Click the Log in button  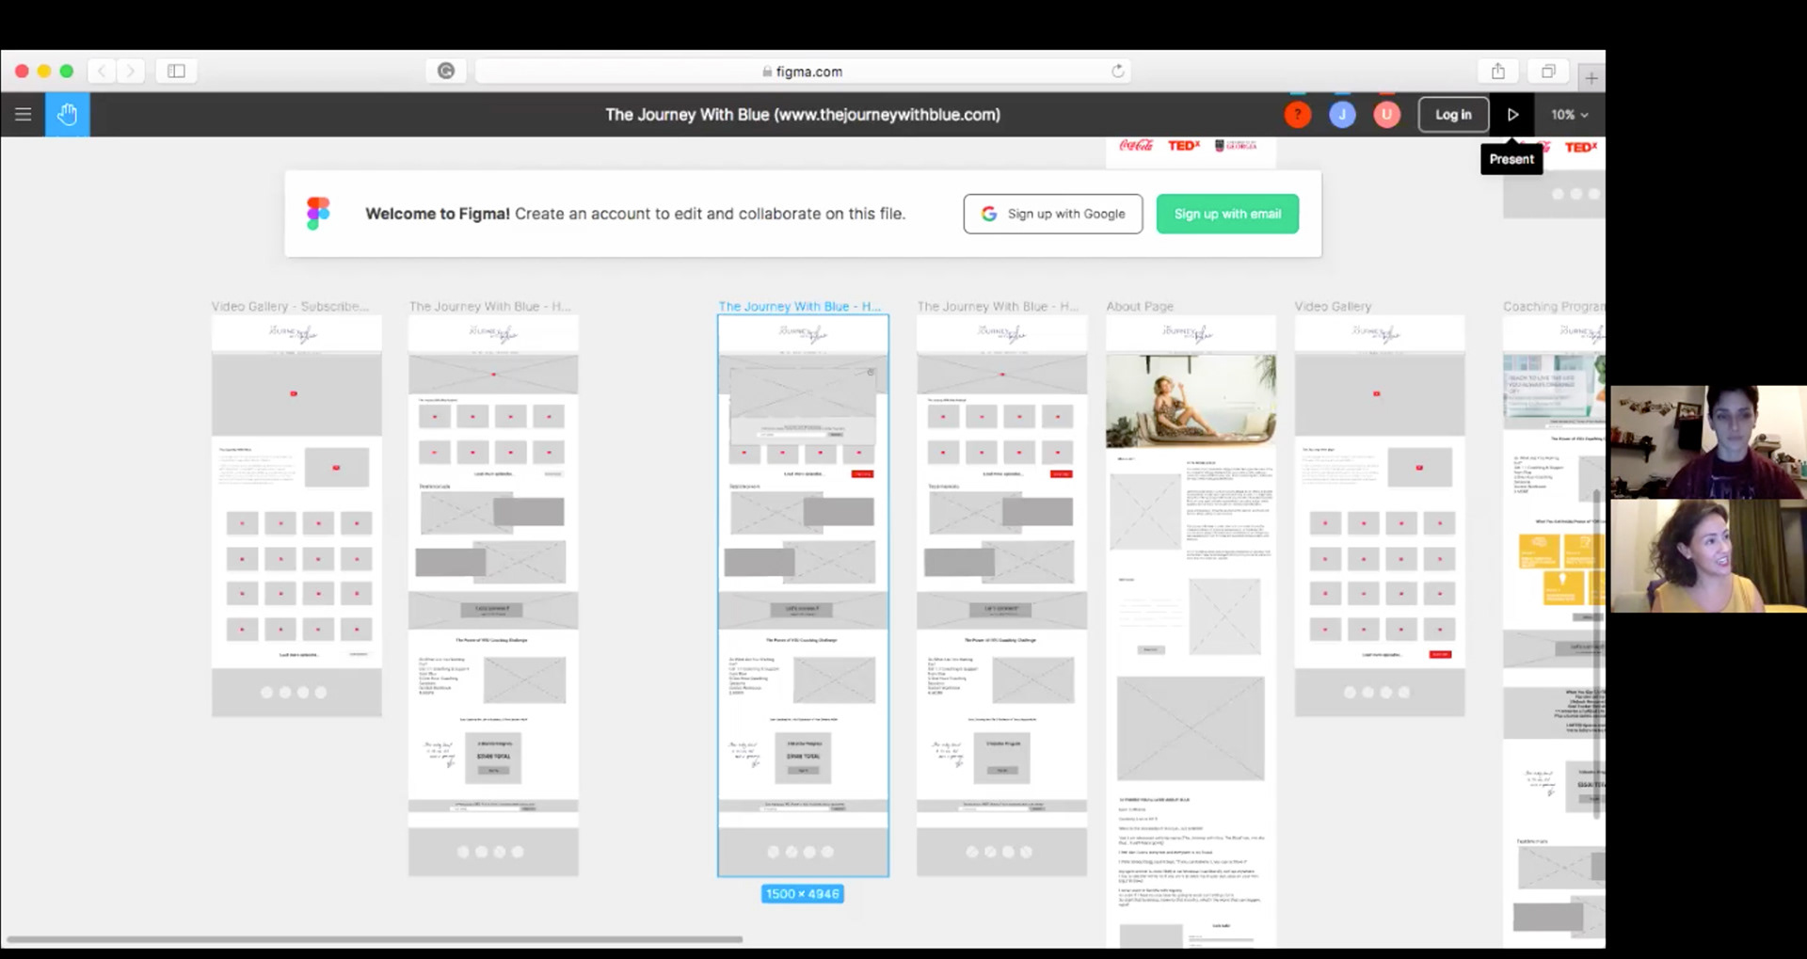(x=1453, y=115)
